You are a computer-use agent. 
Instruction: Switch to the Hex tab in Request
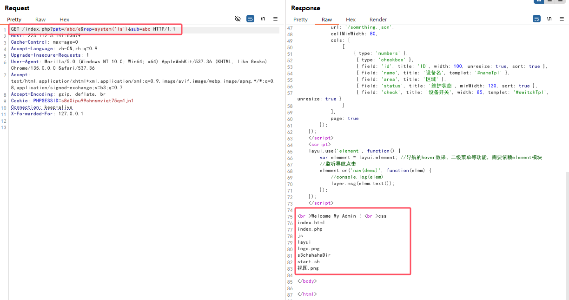coord(65,20)
